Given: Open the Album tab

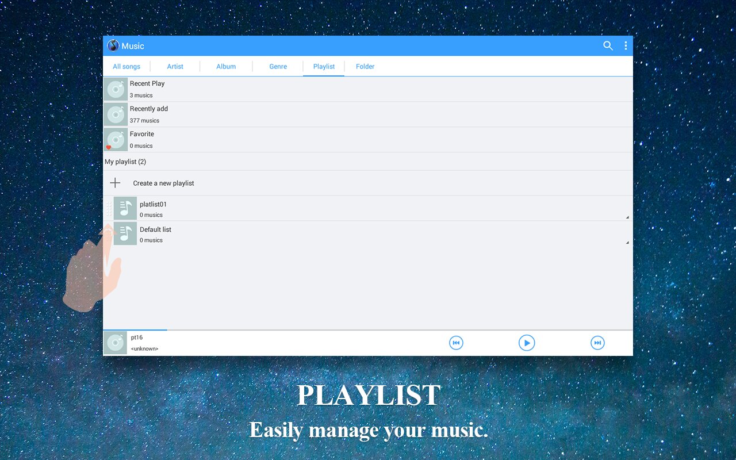Looking at the screenshot, I should point(226,67).
